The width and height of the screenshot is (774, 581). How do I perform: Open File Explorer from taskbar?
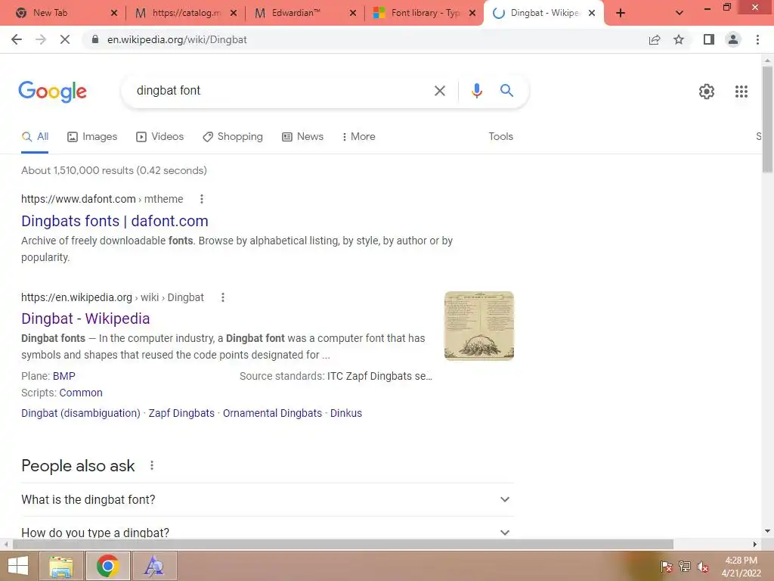tap(61, 566)
